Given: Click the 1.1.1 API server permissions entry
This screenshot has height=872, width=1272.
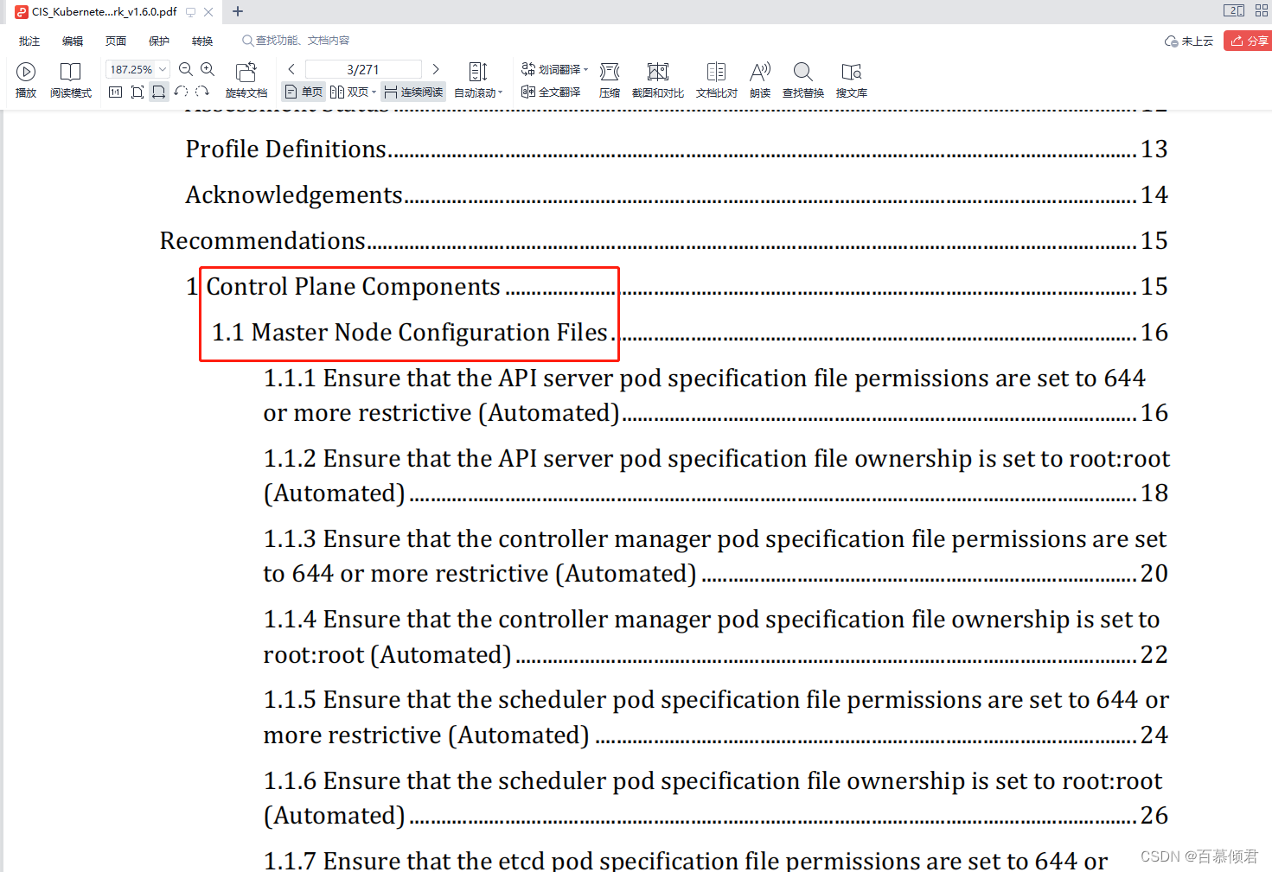Looking at the screenshot, I should click(716, 395).
